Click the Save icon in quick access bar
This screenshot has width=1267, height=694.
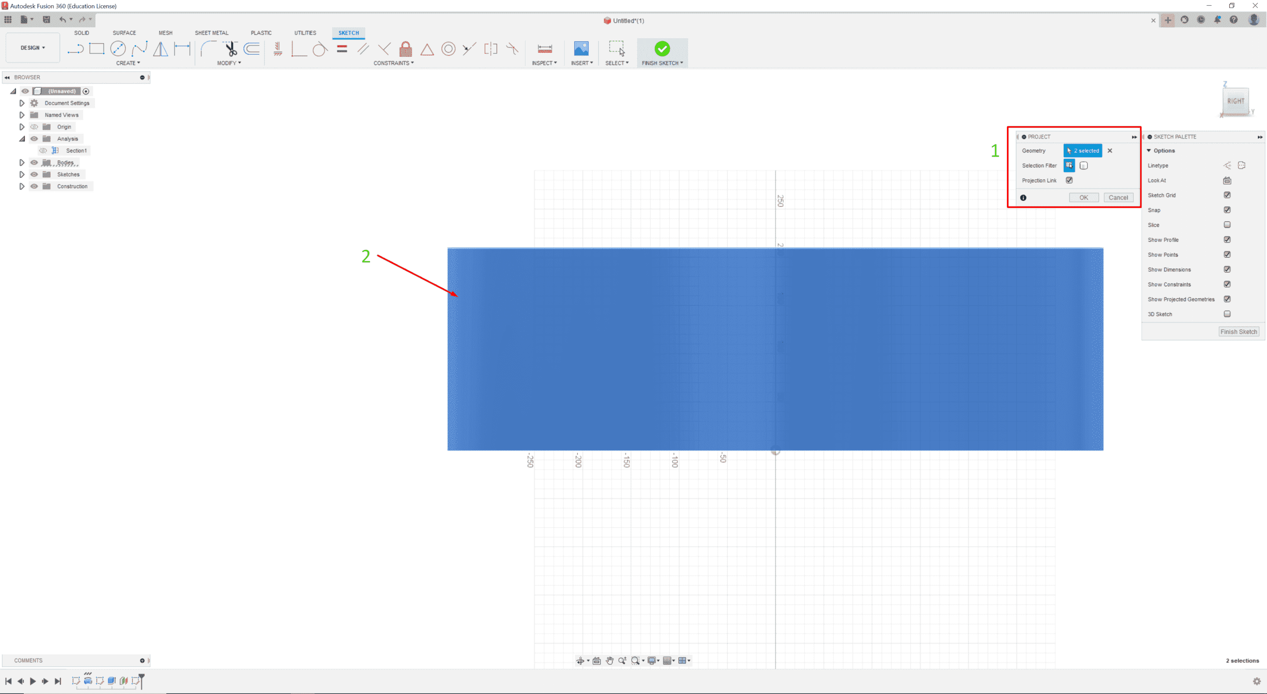pos(47,20)
